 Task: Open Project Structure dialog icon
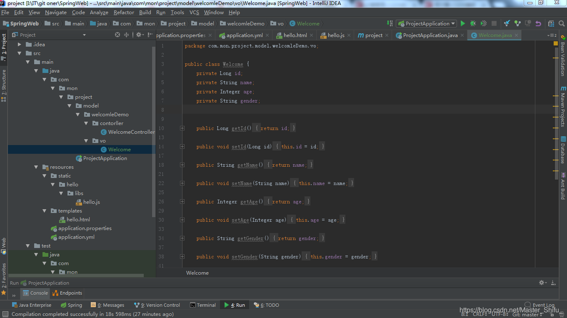[551, 24]
